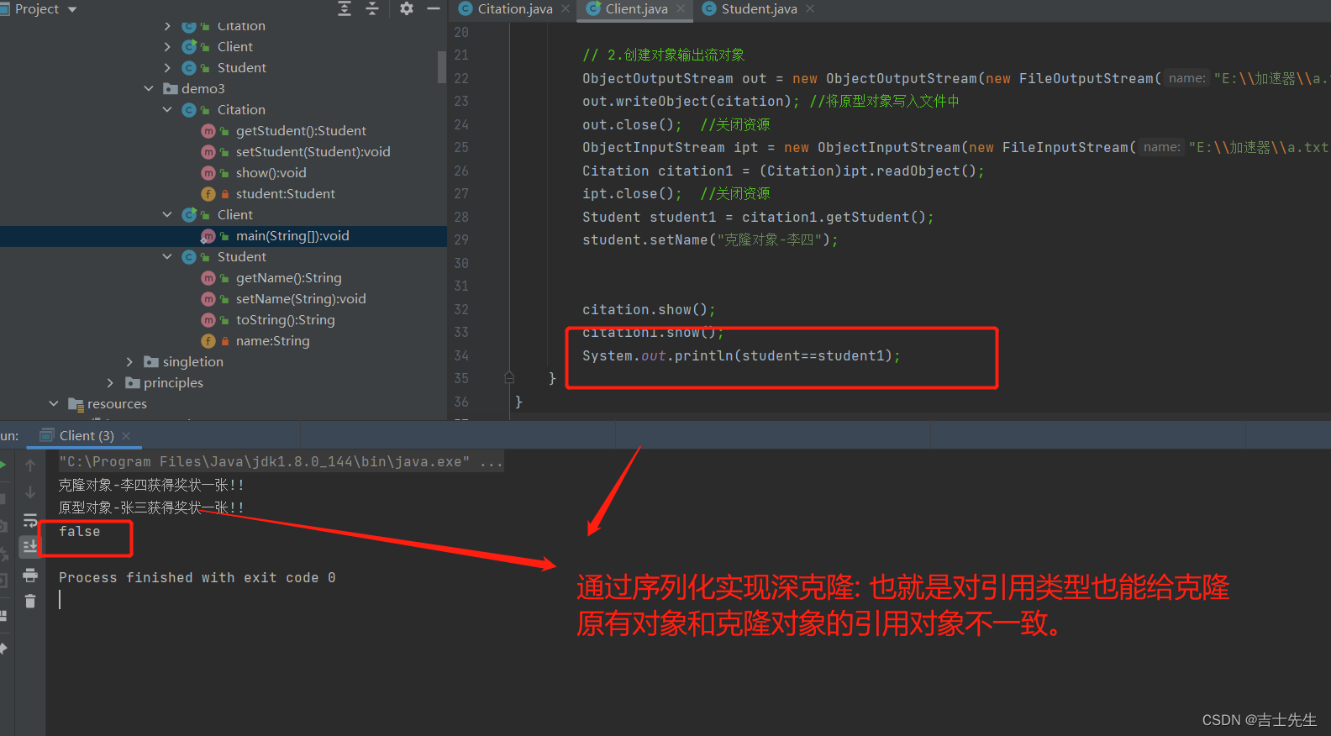The width and height of the screenshot is (1331, 736).
Task: Select getName():String in tree
Action: (288, 278)
